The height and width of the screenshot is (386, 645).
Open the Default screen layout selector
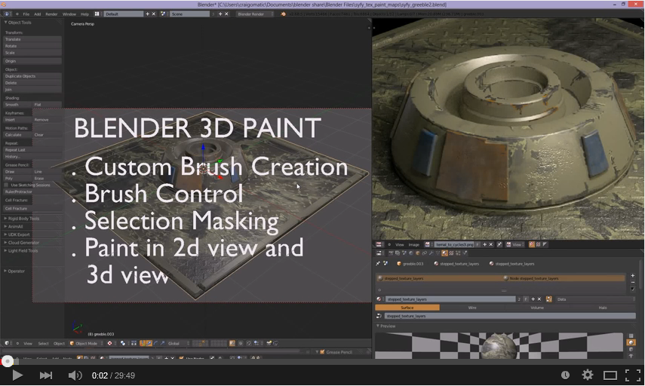click(x=123, y=14)
